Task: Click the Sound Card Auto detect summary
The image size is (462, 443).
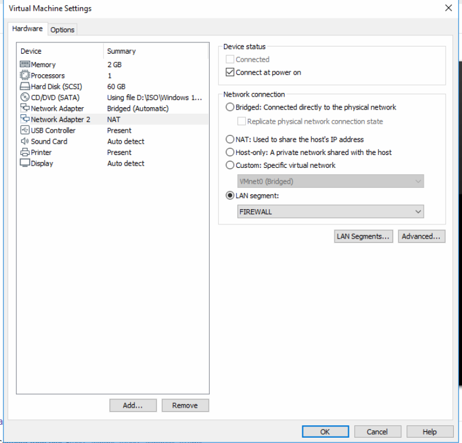Action: point(126,141)
